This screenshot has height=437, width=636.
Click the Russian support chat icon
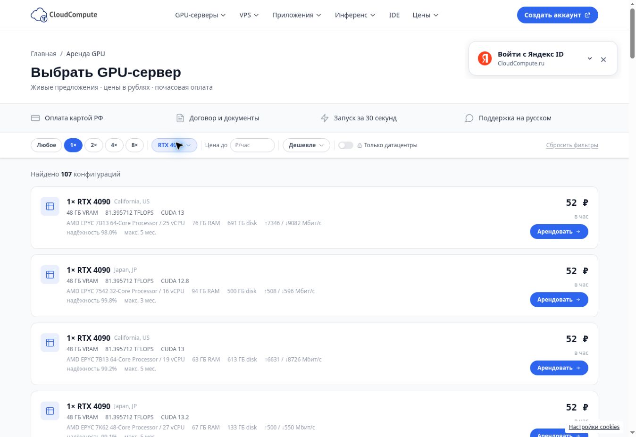click(469, 118)
